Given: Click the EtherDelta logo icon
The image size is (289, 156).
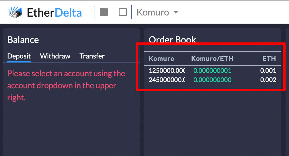Looking at the screenshot, I should click(x=15, y=12).
